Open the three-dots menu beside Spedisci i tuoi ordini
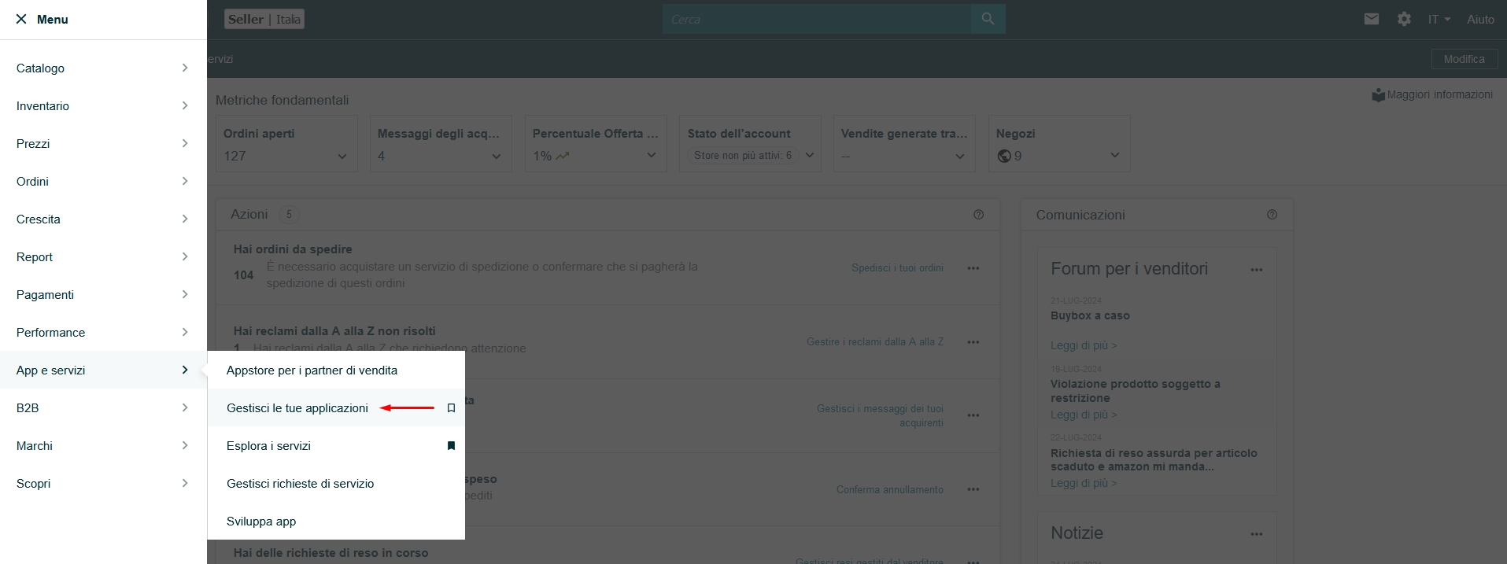The width and height of the screenshot is (1507, 564). pyautogui.click(x=973, y=268)
